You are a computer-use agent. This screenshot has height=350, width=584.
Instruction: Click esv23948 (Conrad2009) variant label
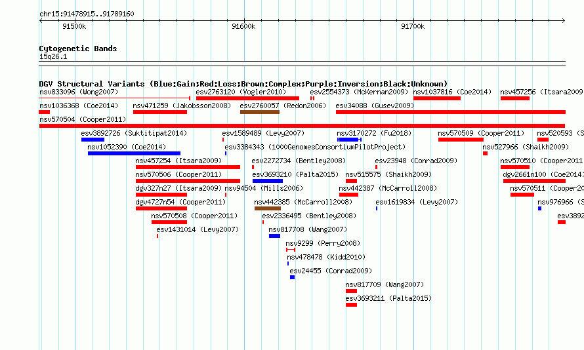tap(416, 161)
